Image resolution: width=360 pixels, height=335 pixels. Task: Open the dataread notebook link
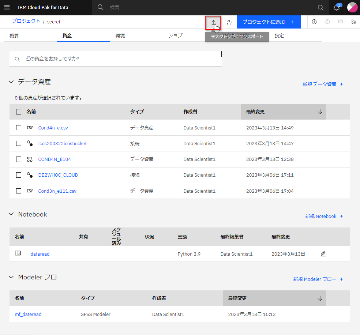click(40, 254)
